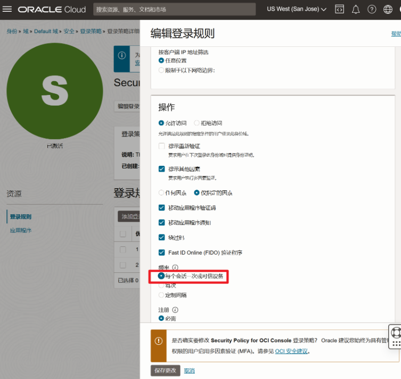Open the Cloud Shell developer tools icon

[x=339, y=9]
